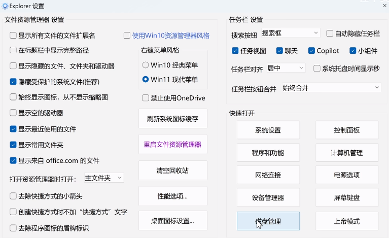Image resolution: width=389 pixels, height=238 pixels.
Task: Click the 磁盘管理 button
Action: [x=268, y=221]
